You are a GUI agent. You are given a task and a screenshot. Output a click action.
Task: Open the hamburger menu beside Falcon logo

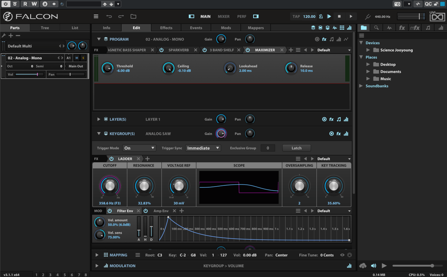[x=96, y=16]
